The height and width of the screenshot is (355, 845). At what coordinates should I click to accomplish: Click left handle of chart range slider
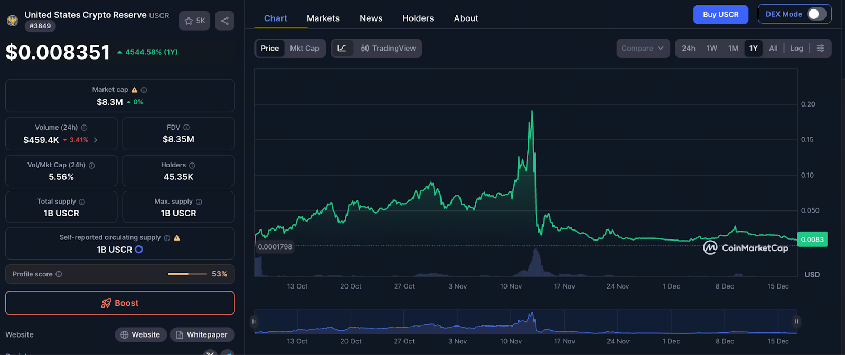(254, 321)
